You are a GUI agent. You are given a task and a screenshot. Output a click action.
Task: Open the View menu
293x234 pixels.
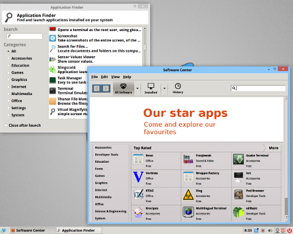click(115, 77)
